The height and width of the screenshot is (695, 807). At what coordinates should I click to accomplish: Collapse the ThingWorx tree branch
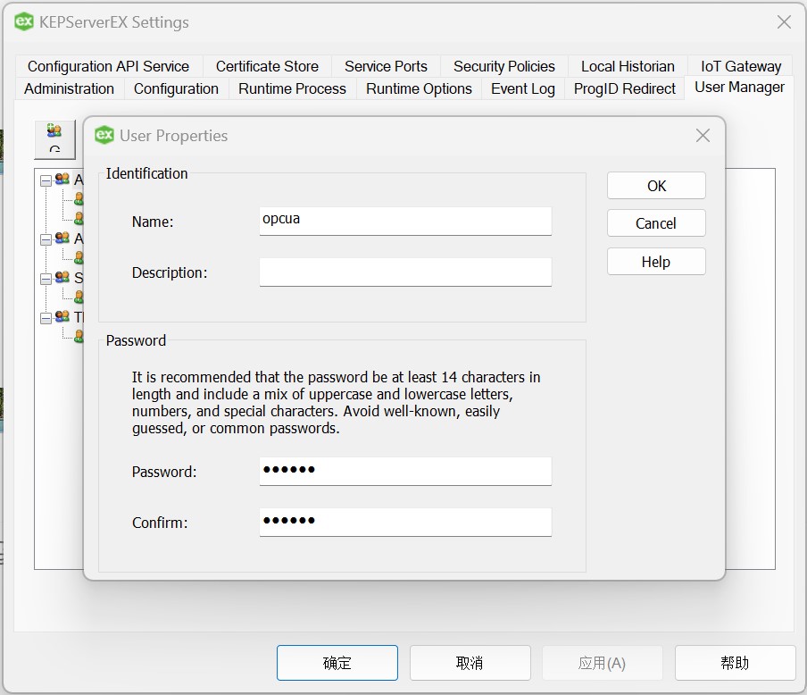click(46, 318)
